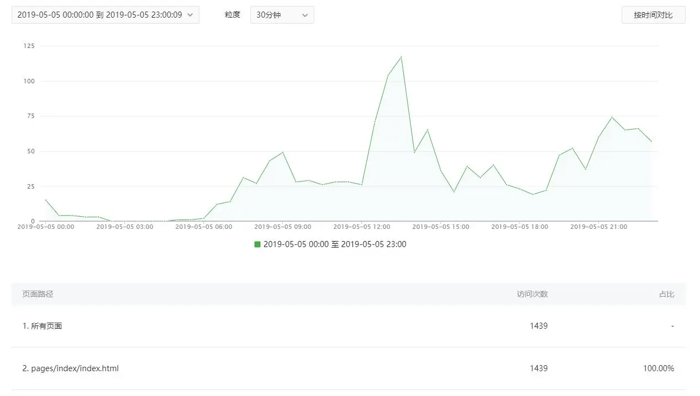Click the x-axis label 2019-05-05 00:00

click(46, 227)
